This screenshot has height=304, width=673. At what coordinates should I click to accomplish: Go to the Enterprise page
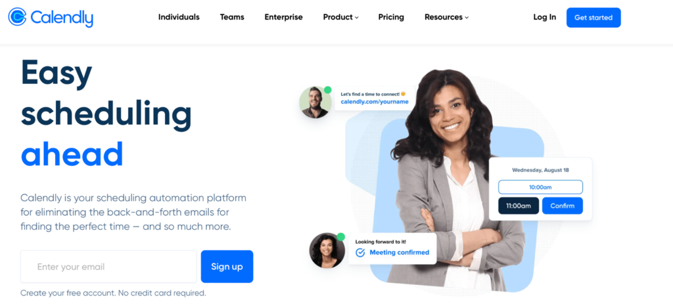click(x=284, y=17)
